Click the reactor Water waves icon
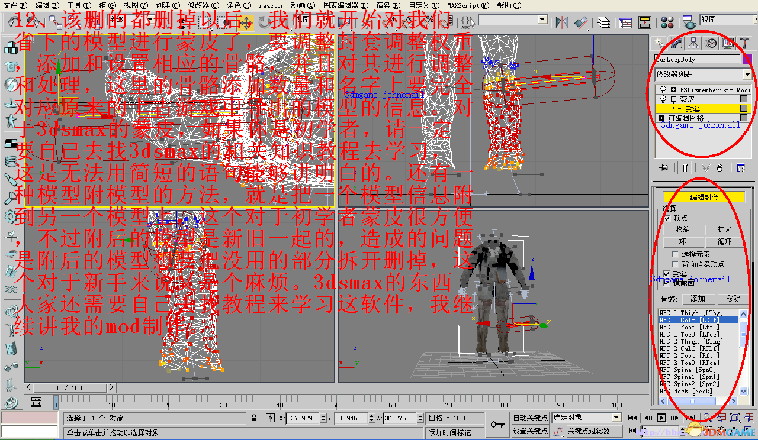 tap(11, 289)
